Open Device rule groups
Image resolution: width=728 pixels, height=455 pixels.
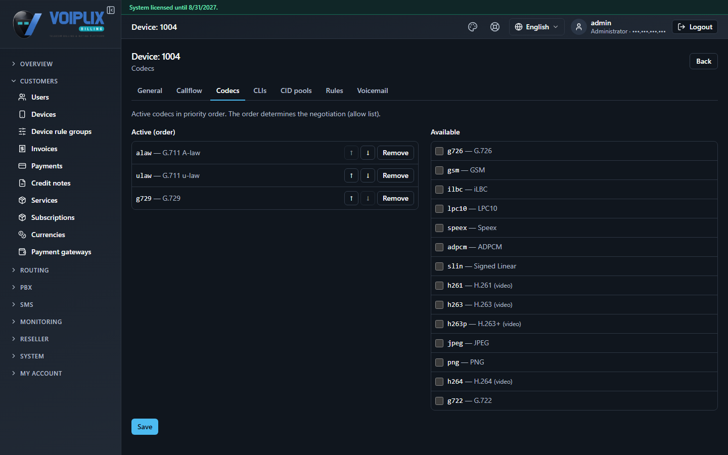(x=61, y=131)
